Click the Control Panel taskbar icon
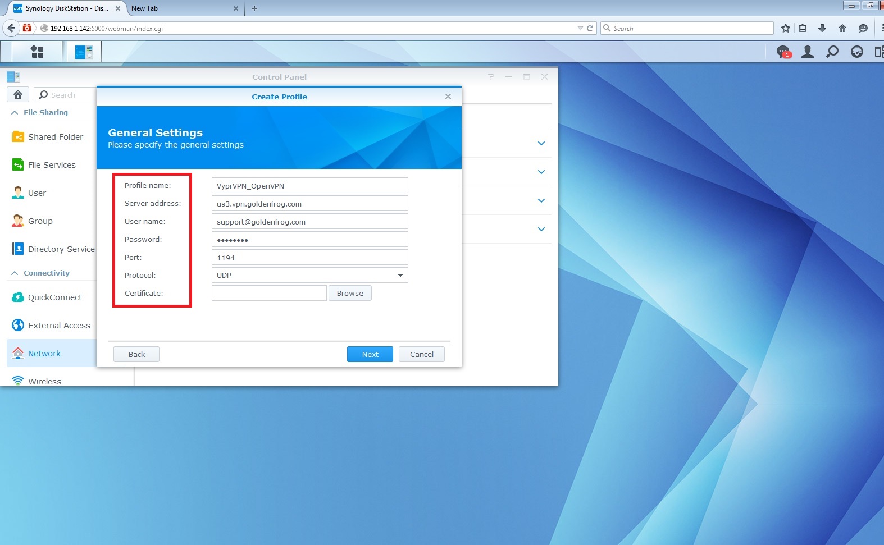The width and height of the screenshot is (884, 545). 84,52
